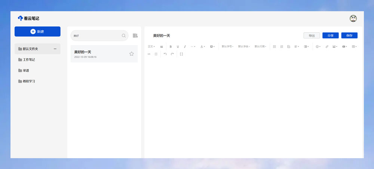Redo the last edit

[172, 54]
